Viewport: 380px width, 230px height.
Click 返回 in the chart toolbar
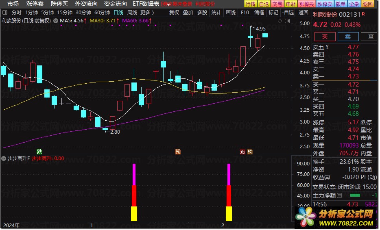tap(303, 12)
